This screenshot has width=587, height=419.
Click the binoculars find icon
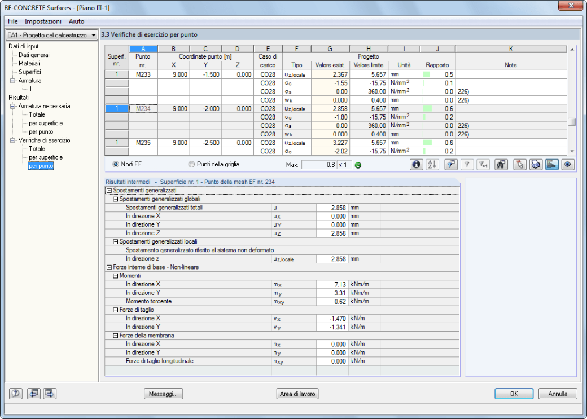pos(501,165)
